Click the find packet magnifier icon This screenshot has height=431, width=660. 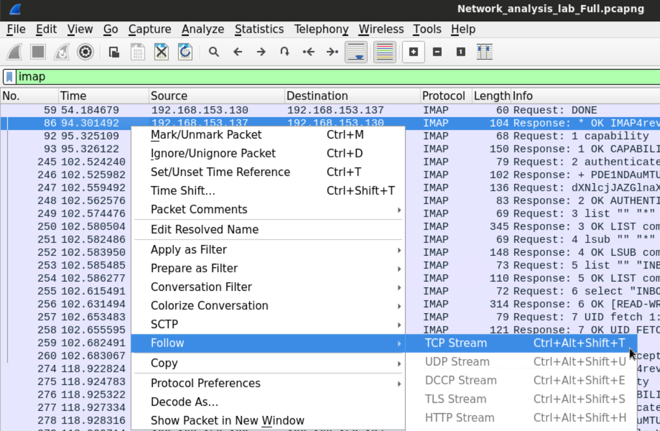(214, 52)
